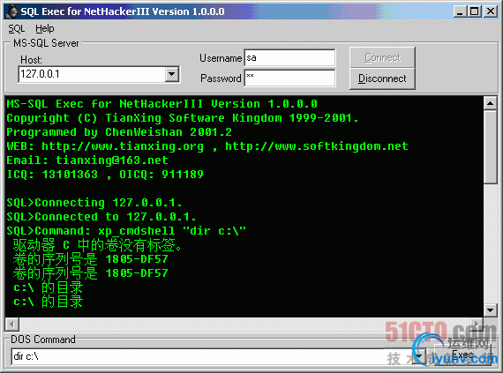The image size is (503, 373).
Task: Click the xp_cmdshell command output line
Action: (x=126, y=231)
